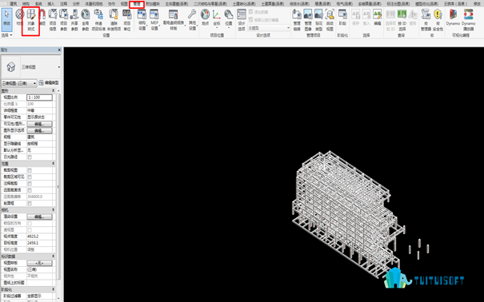Image resolution: width=484 pixels, height=302 pixels.
Task: Open the Annotate (注释) ribbon tab
Action: [63, 4]
